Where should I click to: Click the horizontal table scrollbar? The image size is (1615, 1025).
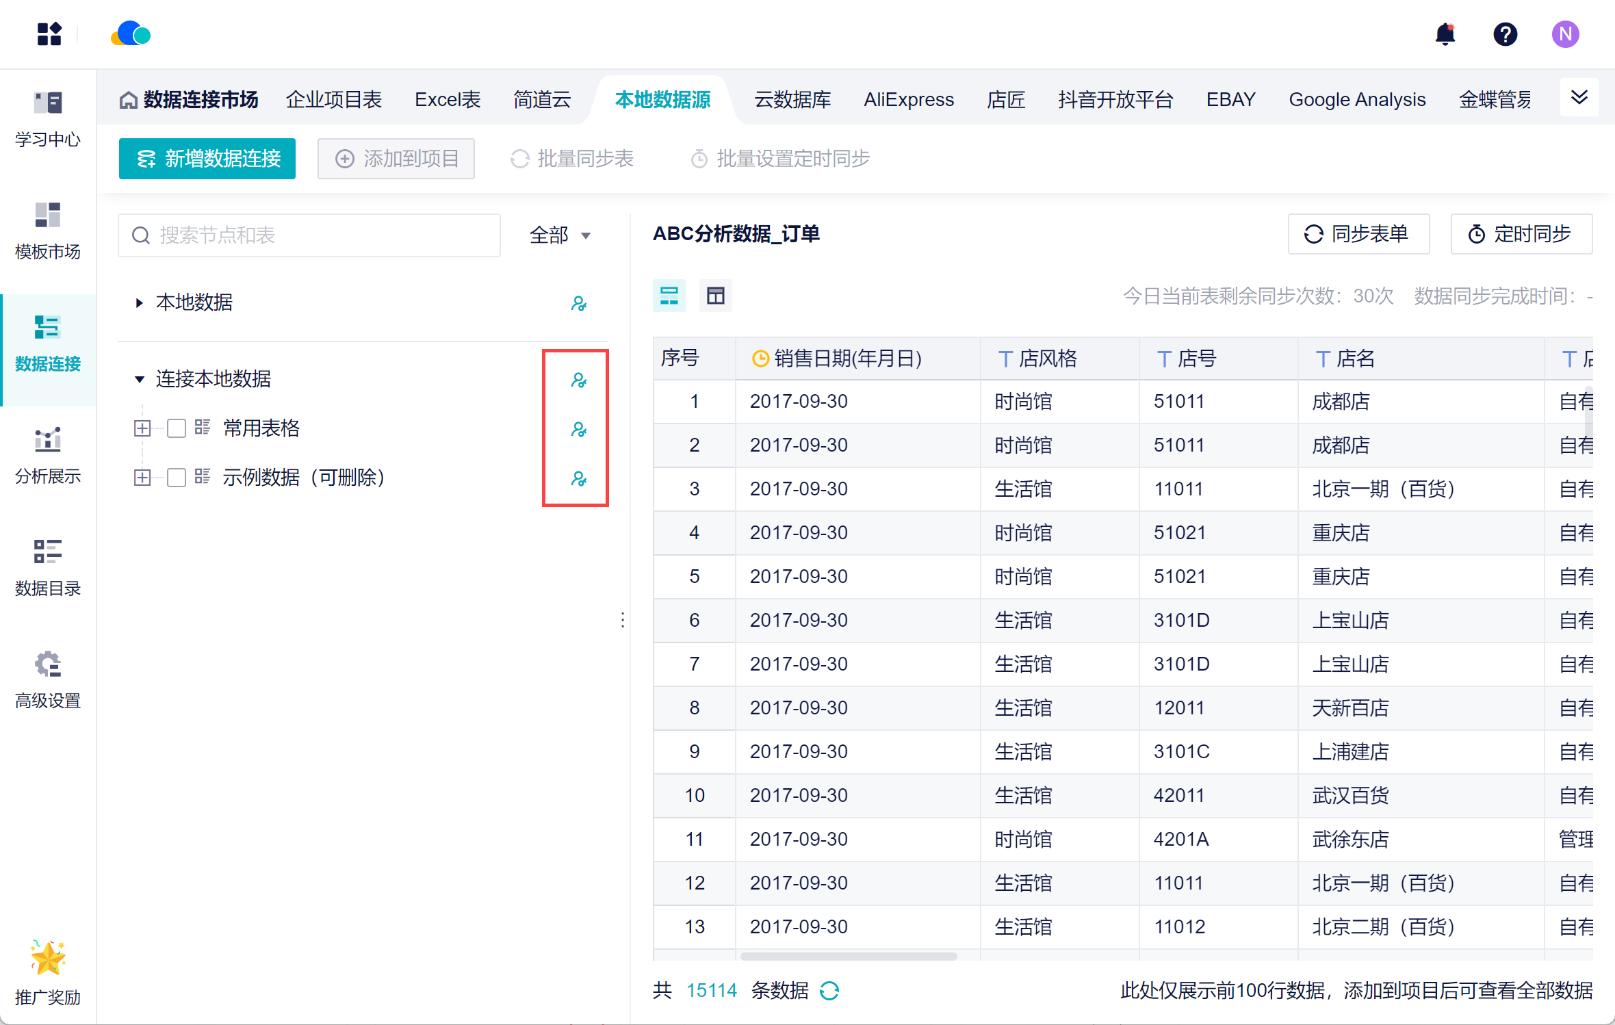click(x=849, y=956)
